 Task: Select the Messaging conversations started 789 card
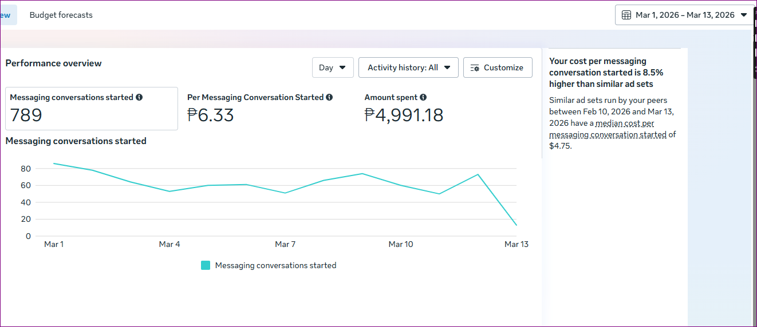point(92,109)
